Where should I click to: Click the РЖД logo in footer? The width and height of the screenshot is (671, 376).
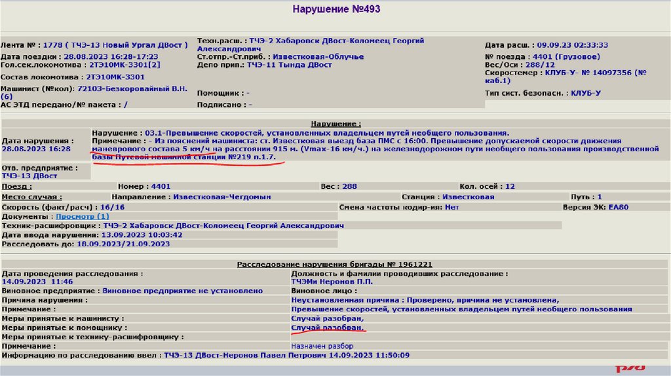coord(630,368)
